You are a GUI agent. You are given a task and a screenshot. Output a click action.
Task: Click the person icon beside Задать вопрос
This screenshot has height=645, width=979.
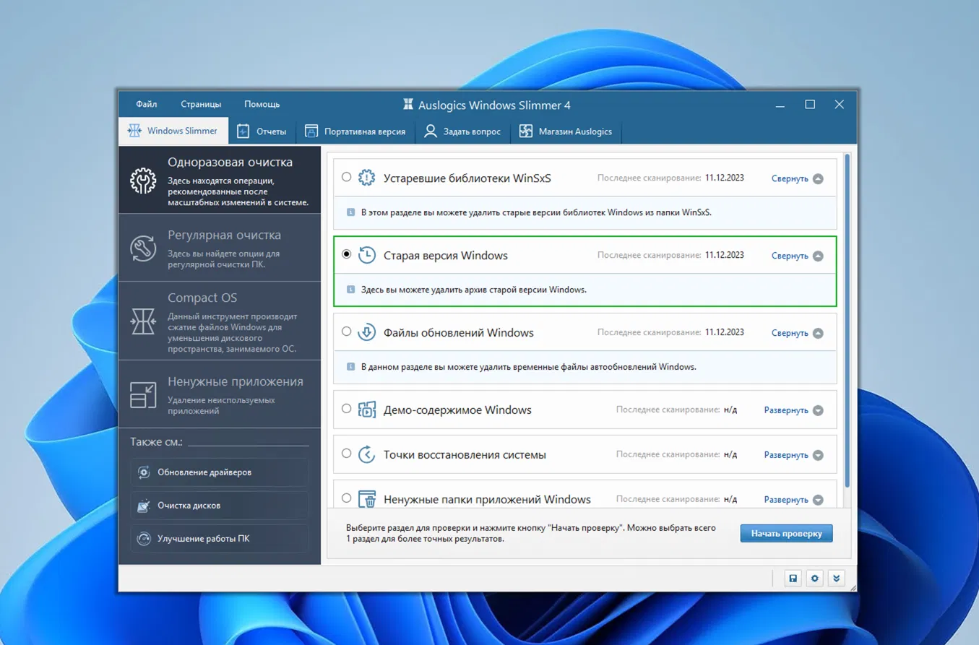431,131
